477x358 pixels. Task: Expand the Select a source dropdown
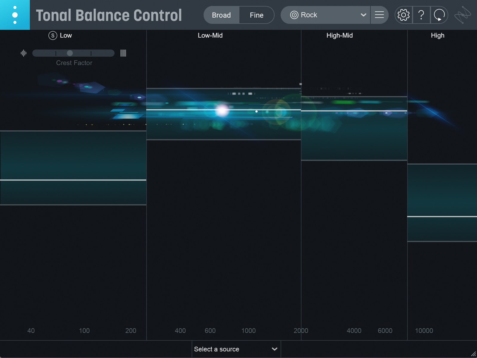point(236,349)
